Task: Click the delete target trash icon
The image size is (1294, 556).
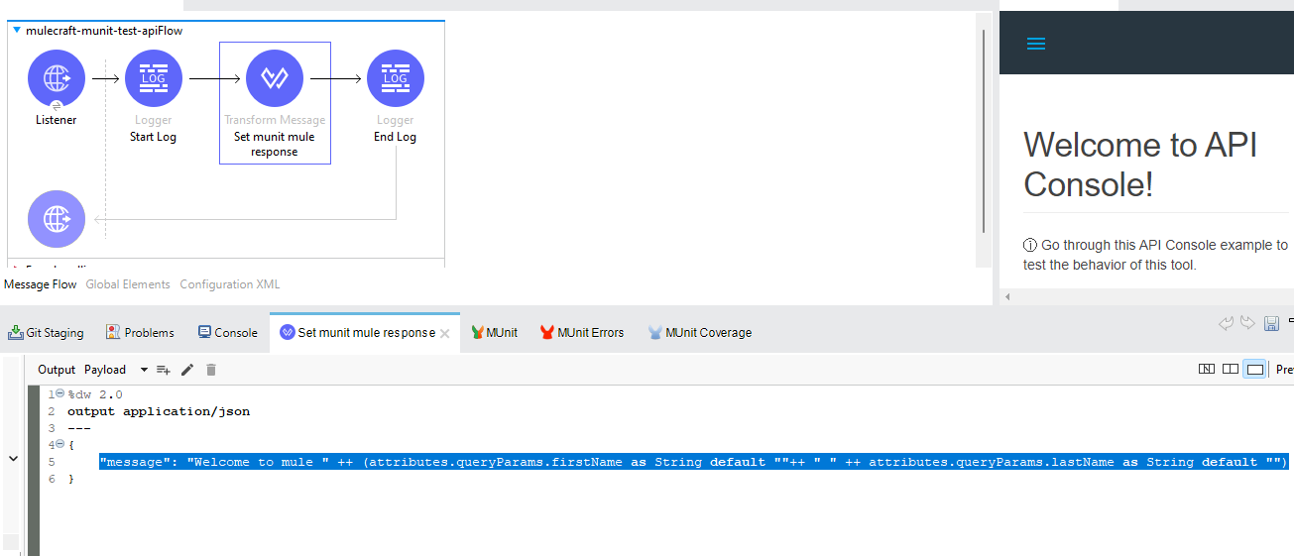Action: 210,370
